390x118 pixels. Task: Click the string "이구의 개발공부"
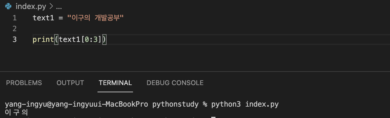point(96,18)
